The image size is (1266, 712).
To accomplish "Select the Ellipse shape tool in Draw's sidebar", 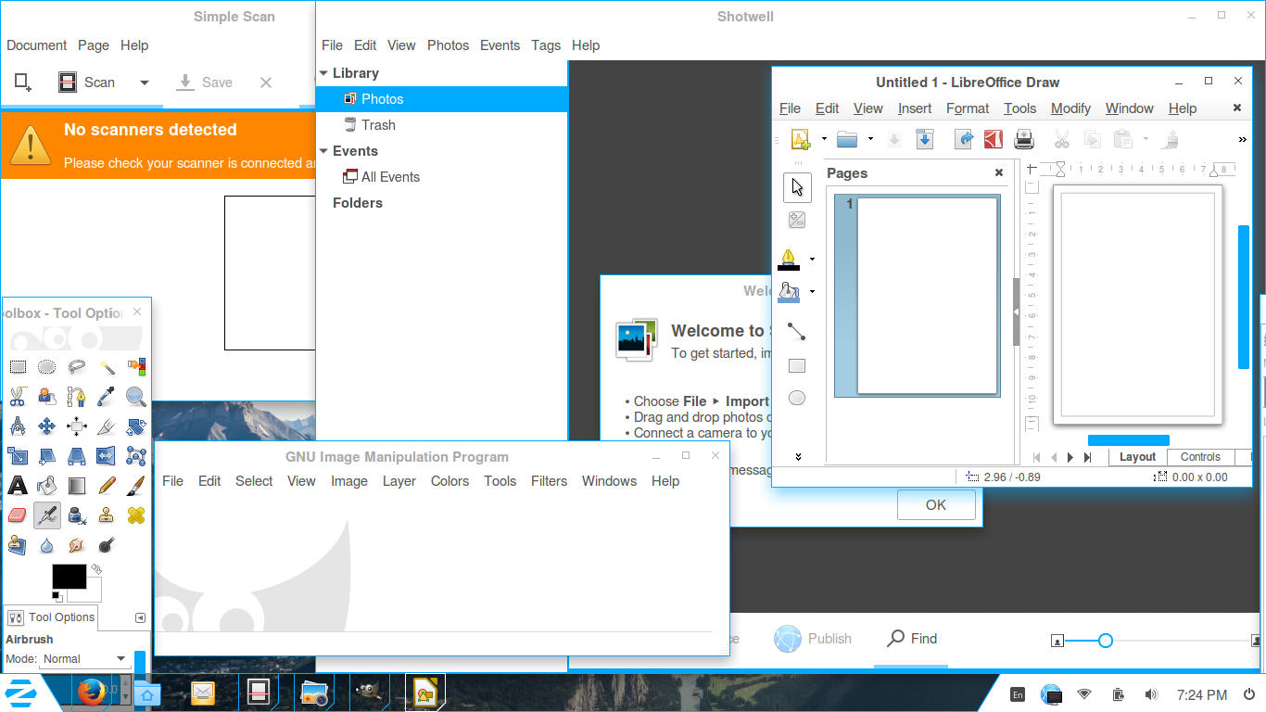I will (797, 397).
